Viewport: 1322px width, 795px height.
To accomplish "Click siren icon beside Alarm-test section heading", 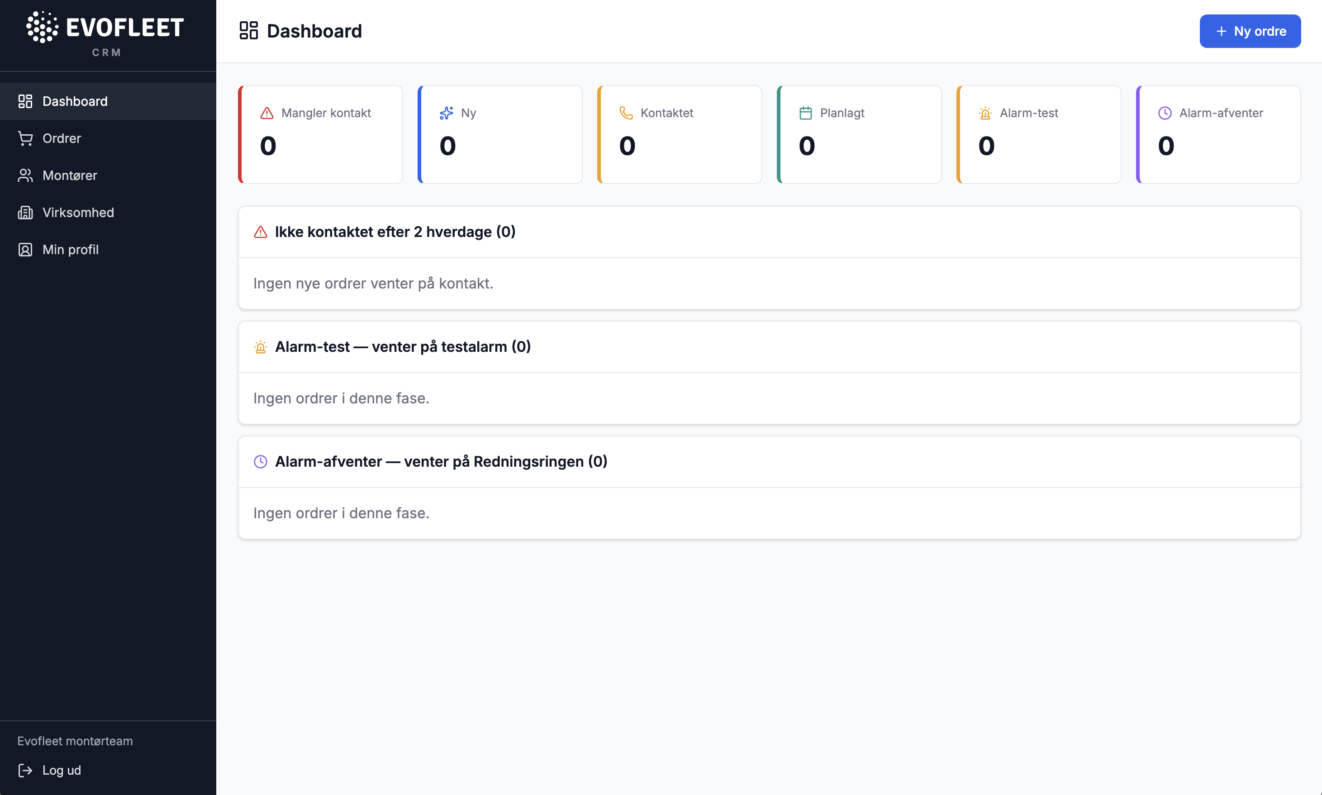I will [x=261, y=347].
